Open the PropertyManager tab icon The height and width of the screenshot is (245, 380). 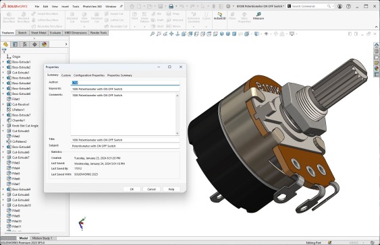16,44
